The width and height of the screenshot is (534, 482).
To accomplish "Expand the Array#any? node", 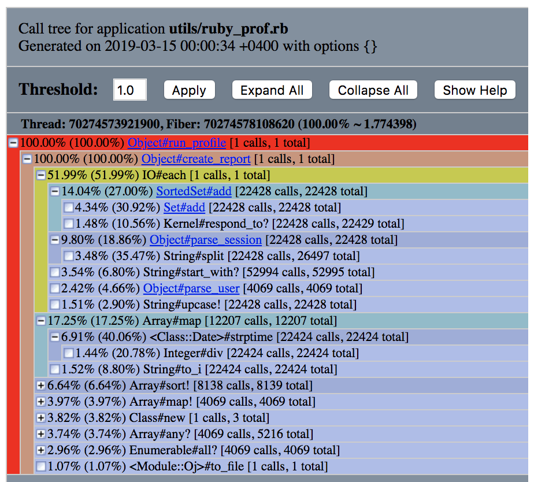I will point(41,435).
